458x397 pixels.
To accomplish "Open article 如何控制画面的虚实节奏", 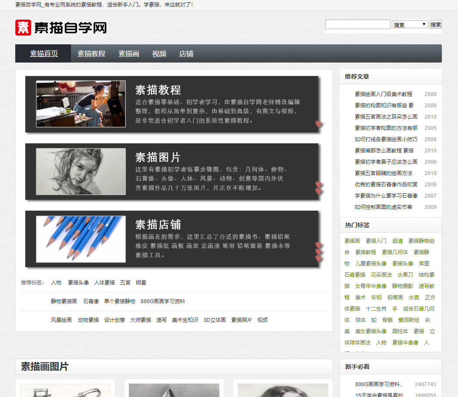I will (x=384, y=207).
